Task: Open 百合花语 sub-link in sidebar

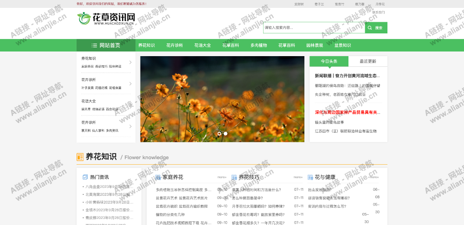Action: 112,109
